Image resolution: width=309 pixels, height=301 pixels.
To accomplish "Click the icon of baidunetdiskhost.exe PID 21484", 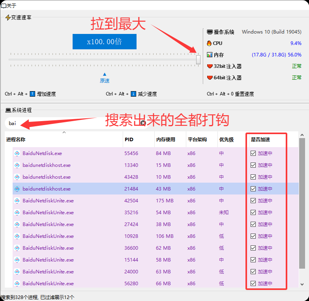I will click(x=17, y=189).
